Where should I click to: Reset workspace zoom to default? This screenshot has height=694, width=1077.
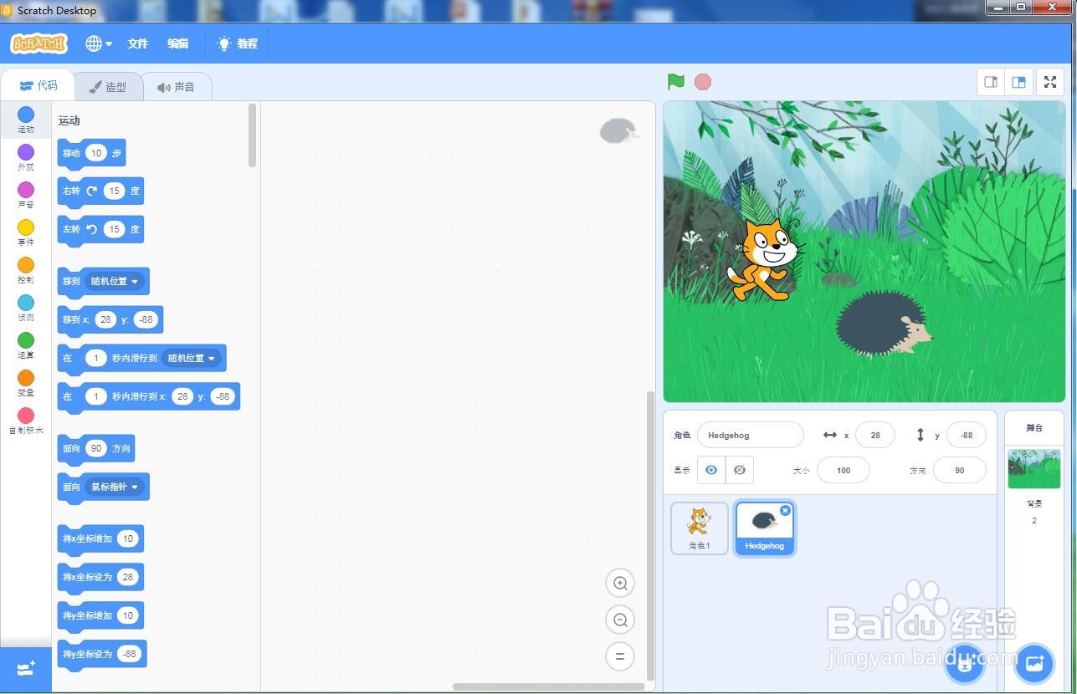click(x=620, y=656)
